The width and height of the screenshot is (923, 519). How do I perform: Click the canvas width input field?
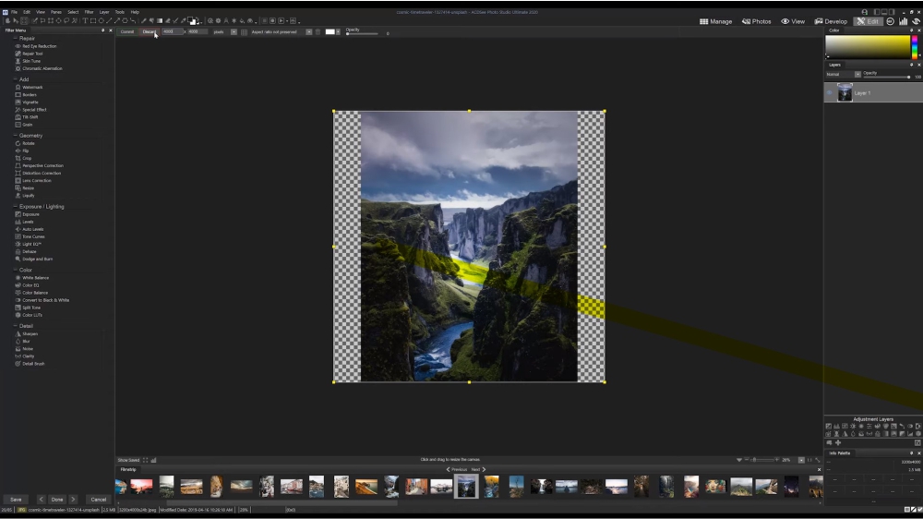click(x=172, y=31)
